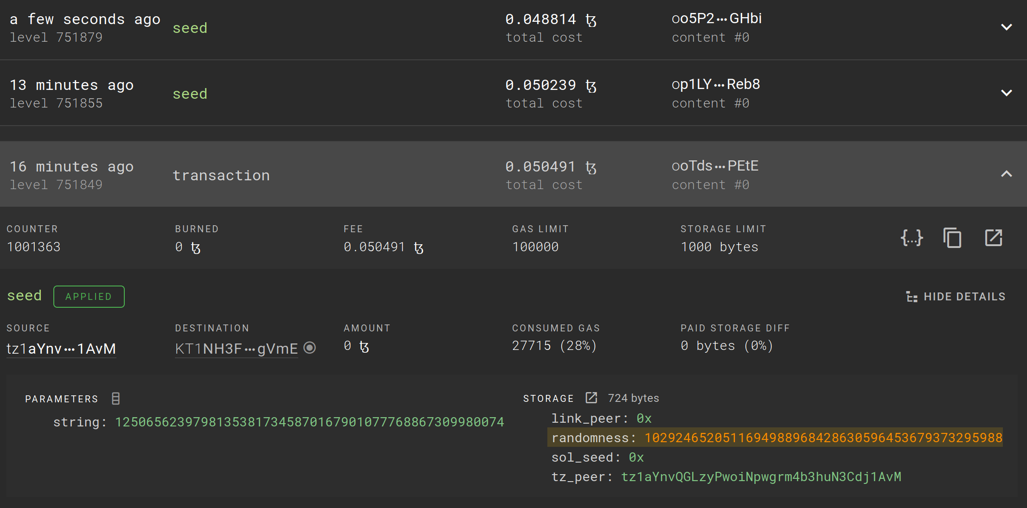Screen dimensions: 1027x508
Task: Click the parameters string value
Action: click(309, 422)
